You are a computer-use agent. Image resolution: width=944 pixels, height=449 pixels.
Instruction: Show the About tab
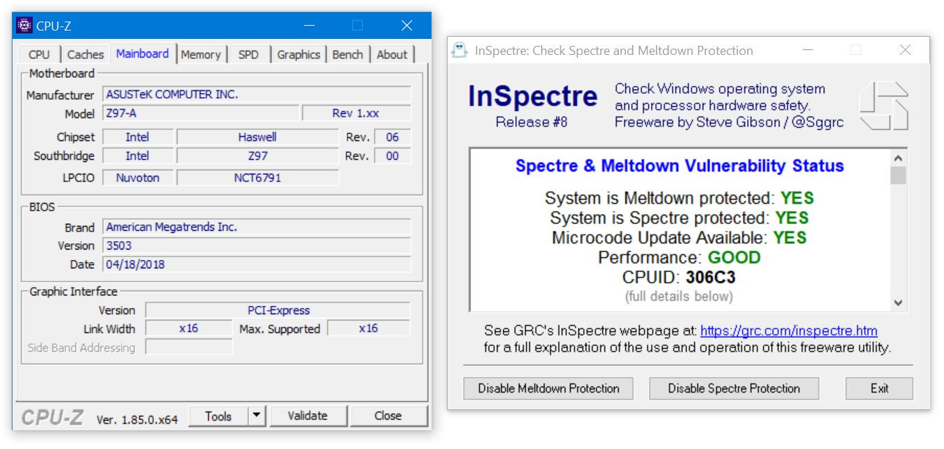click(392, 54)
